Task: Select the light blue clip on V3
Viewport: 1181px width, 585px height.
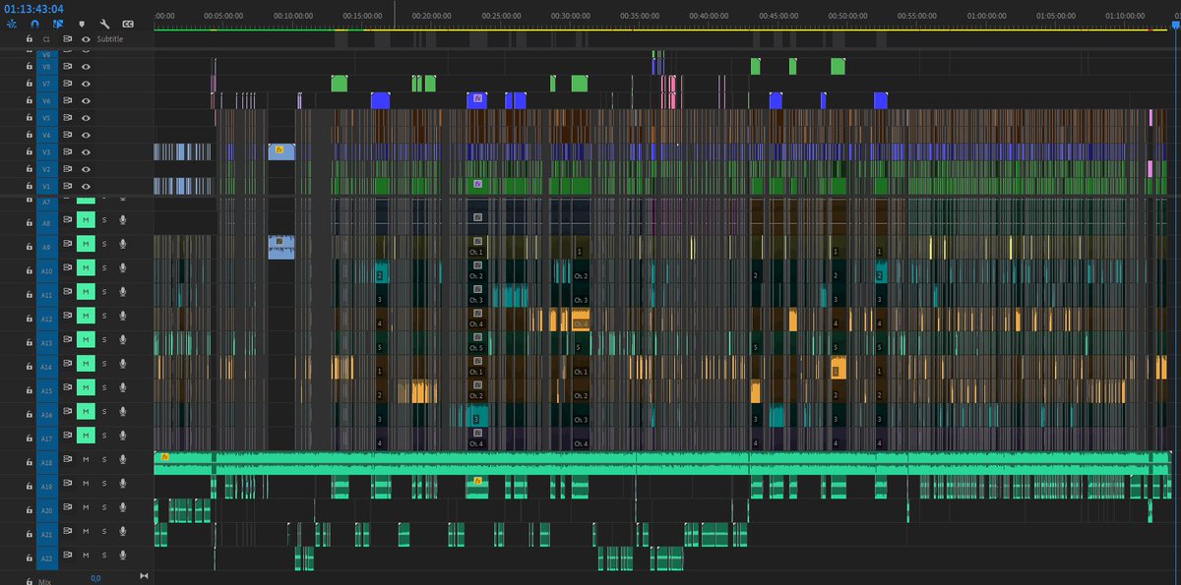Action: point(281,151)
